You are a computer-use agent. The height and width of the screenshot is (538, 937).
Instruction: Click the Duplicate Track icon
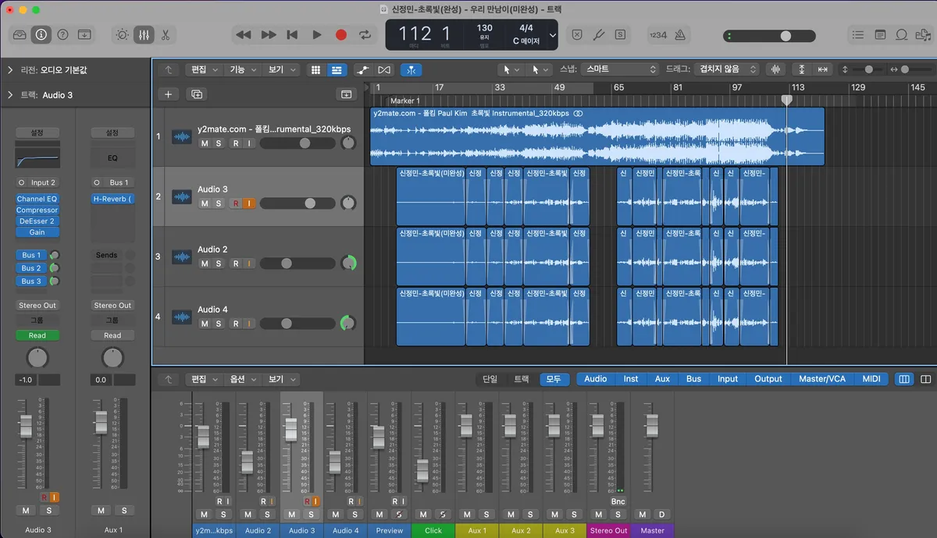pyautogui.click(x=196, y=94)
